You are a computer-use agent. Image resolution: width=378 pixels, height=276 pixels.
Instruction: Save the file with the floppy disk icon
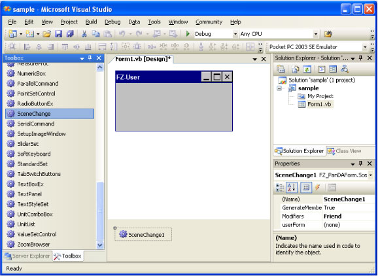tap(59, 34)
